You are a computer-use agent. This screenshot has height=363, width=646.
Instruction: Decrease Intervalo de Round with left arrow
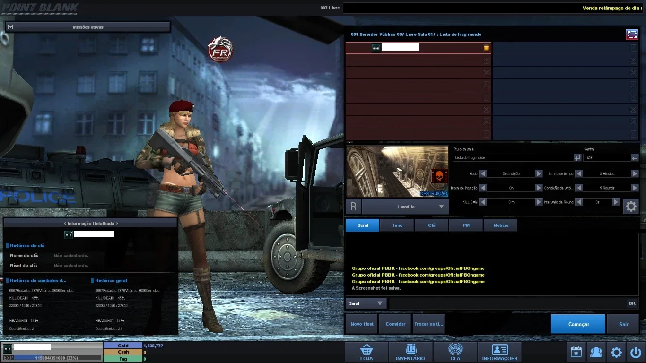pyautogui.click(x=579, y=202)
